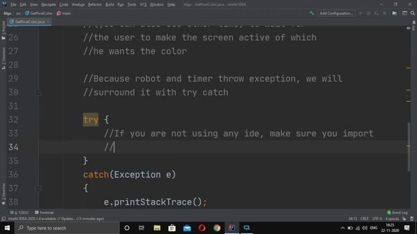This screenshot has height=234, width=417.
Task: Click the Search Everywhere magnifier icon
Action: pos(412,13)
